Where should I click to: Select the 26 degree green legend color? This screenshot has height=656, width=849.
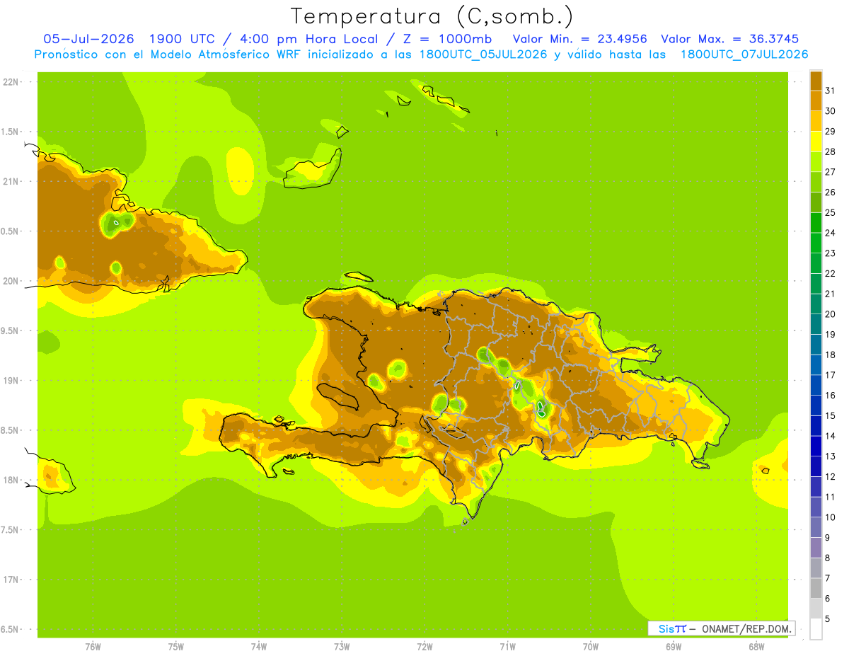(x=816, y=182)
